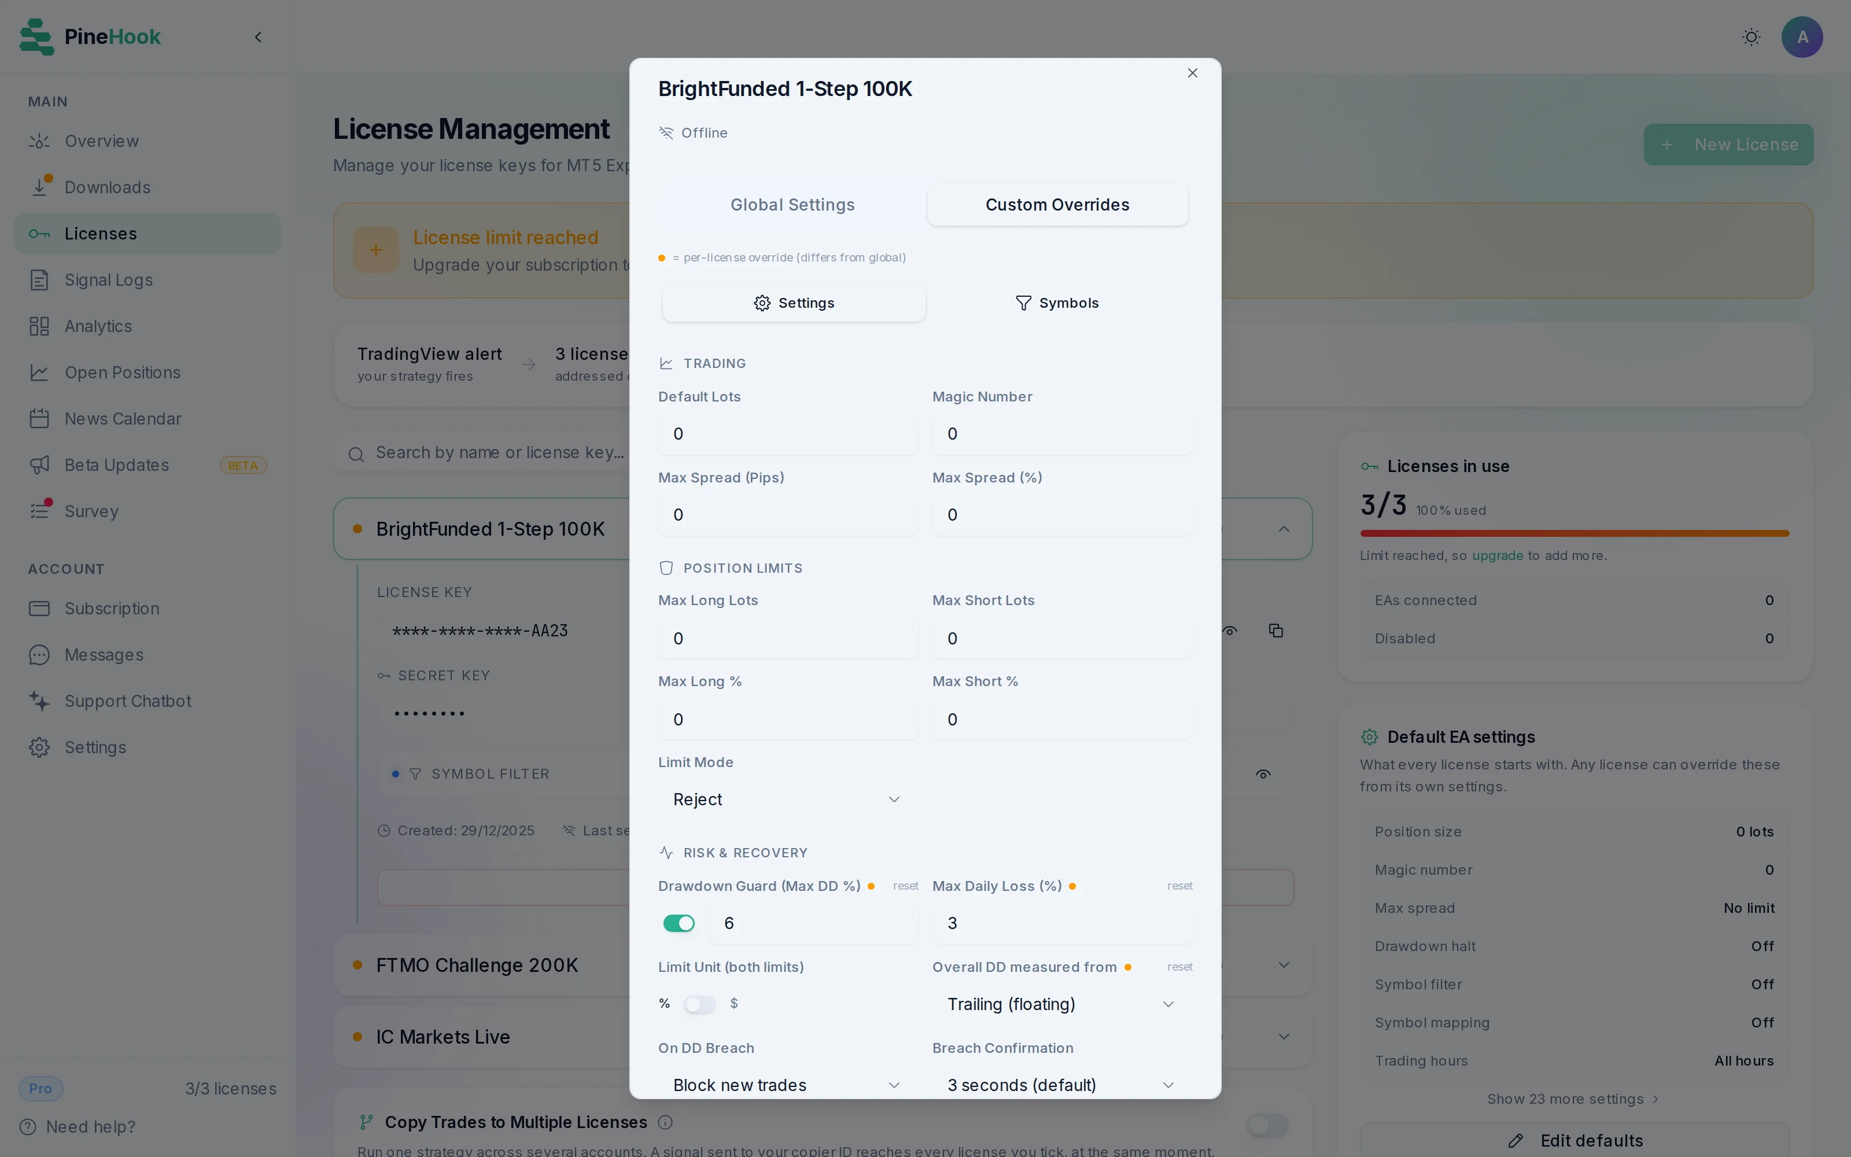1851x1157 pixels.
Task: Reset the Drawdown Guard override
Action: pyautogui.click(x=906, y=886)
